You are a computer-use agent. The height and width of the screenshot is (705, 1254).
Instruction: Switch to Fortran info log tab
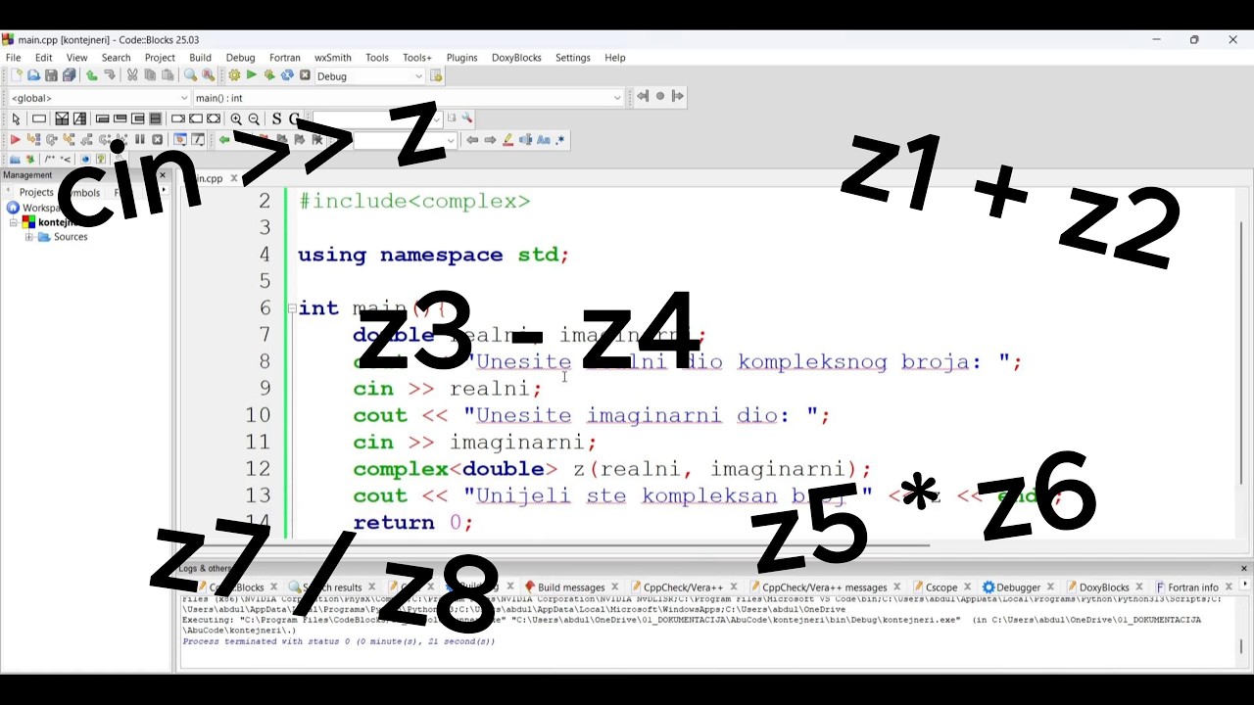coord(1192,587)
